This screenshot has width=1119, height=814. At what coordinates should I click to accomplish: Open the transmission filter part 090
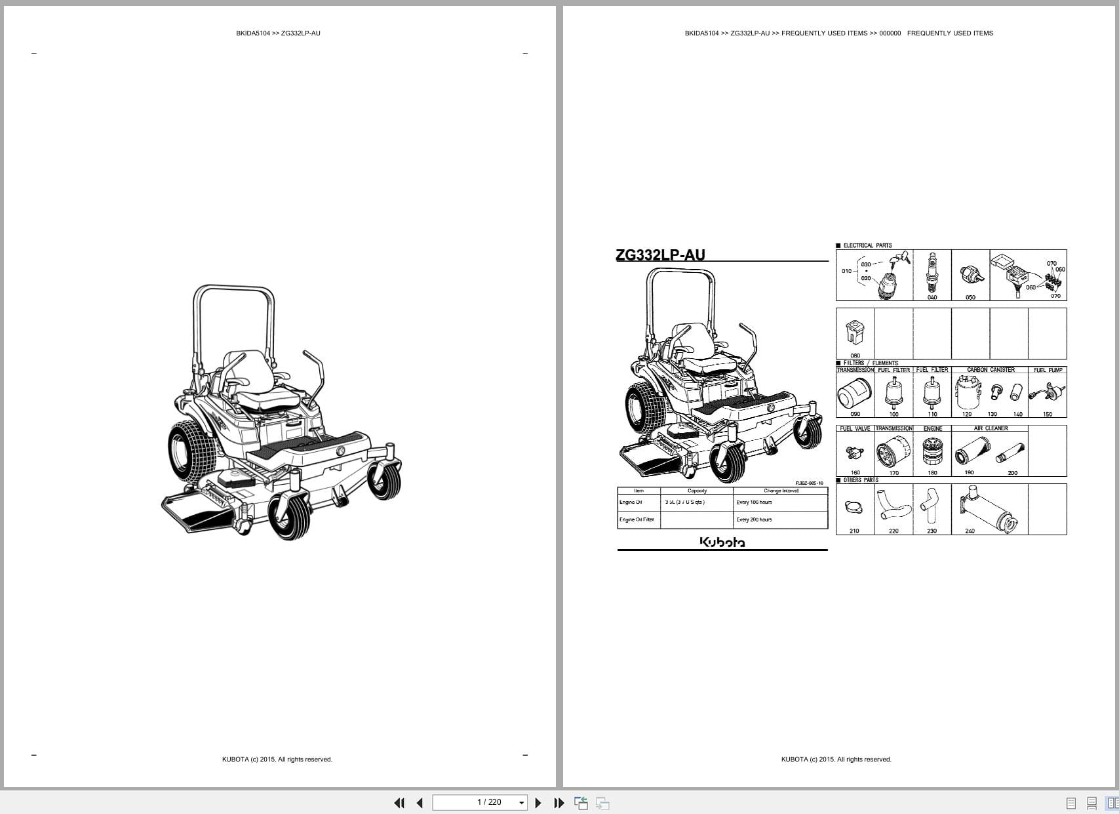[854, 394]
